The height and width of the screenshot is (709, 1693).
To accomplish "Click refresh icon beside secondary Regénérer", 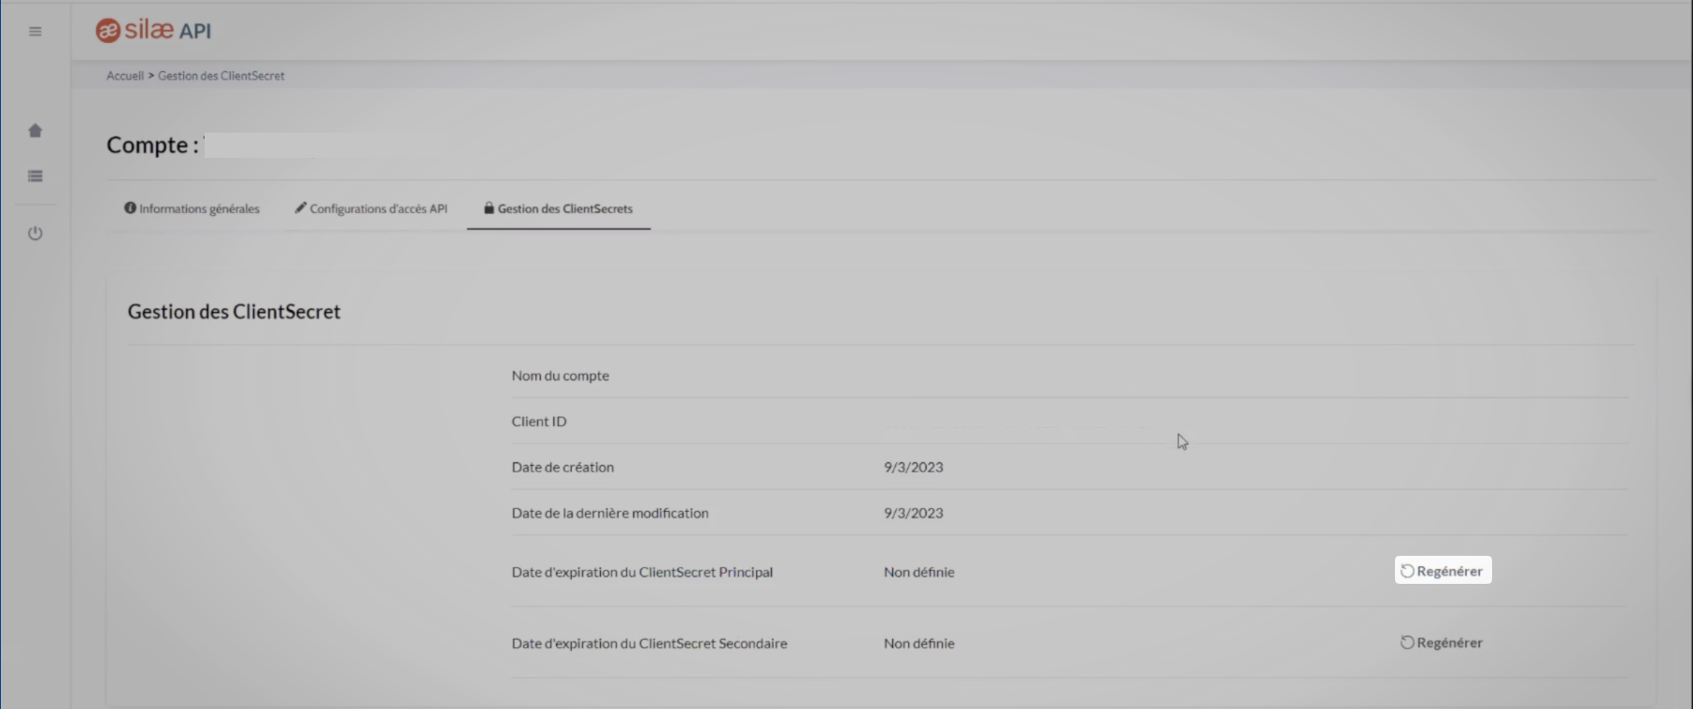I will point(1407,643).
